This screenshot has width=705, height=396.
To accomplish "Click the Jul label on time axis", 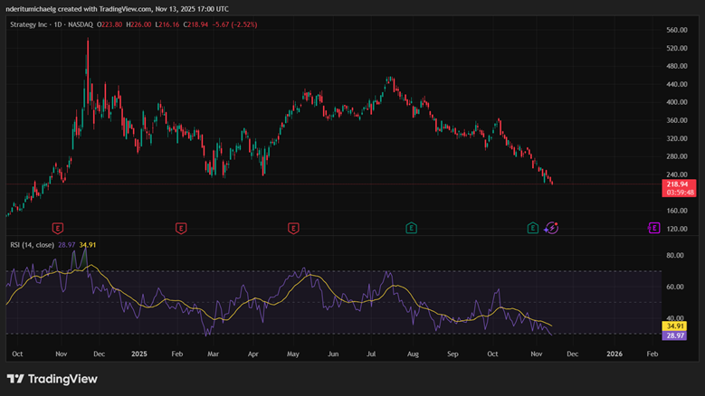I will 373,355.
